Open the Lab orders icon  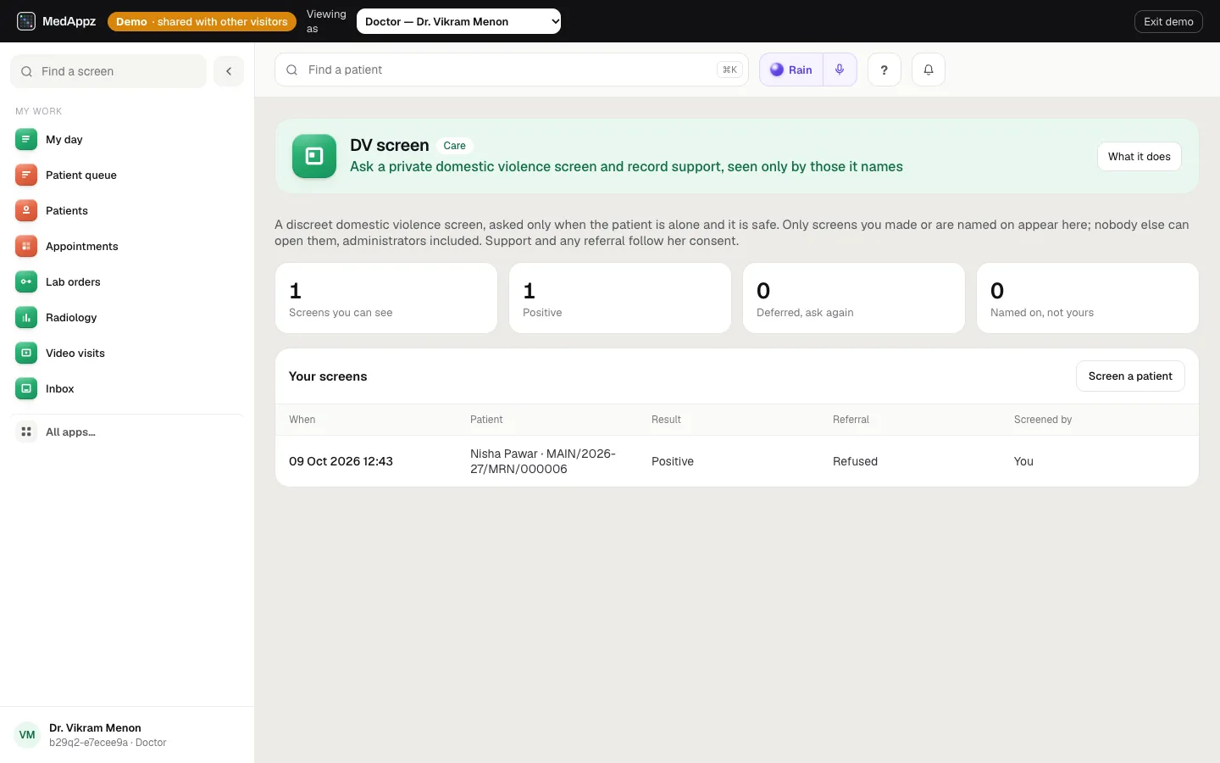pos(26,281)
